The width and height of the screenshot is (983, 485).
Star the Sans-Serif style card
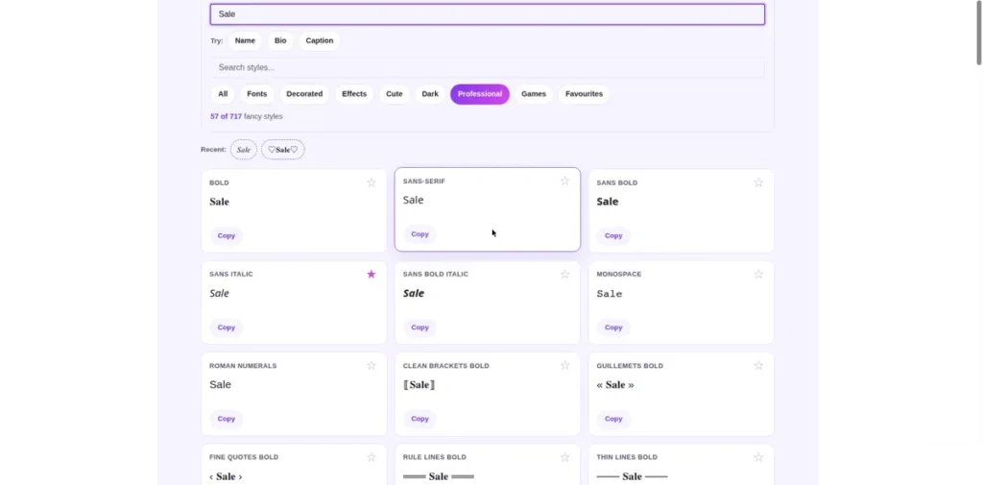point(564,181)
